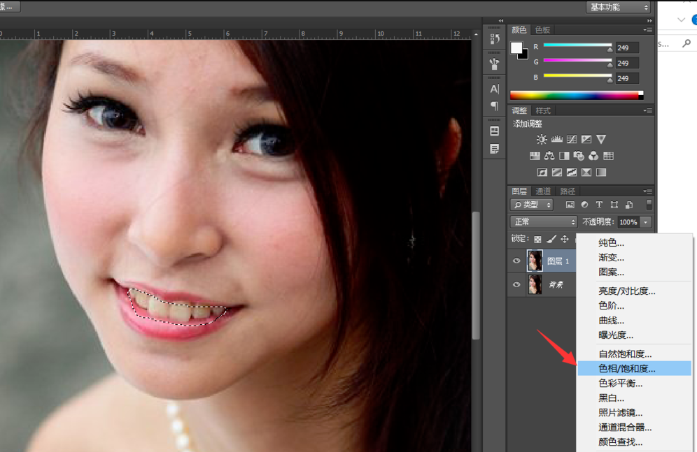Select 曲线... in the adjustment menu
The image size is (697, 452).
(611, 321)
